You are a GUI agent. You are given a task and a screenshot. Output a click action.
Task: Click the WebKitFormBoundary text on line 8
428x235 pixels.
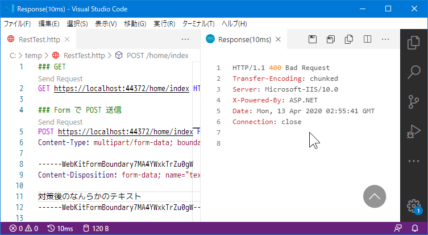(x=116, y=164)
